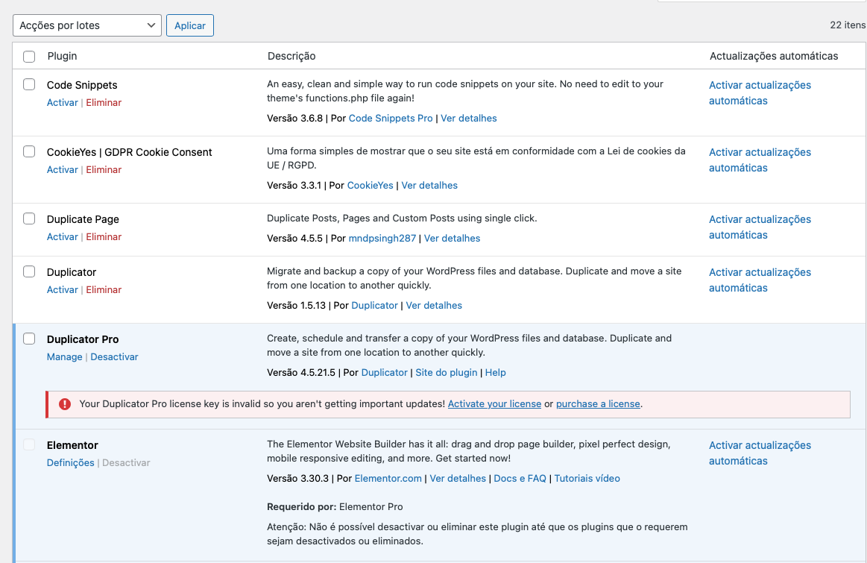Deactivate the Duplicator Pro plugin
The height and width of the screenshot is (563, 867).
[115, 356]
